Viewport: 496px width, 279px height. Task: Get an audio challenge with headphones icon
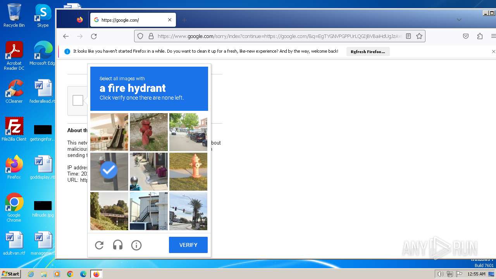pos(118,245)
